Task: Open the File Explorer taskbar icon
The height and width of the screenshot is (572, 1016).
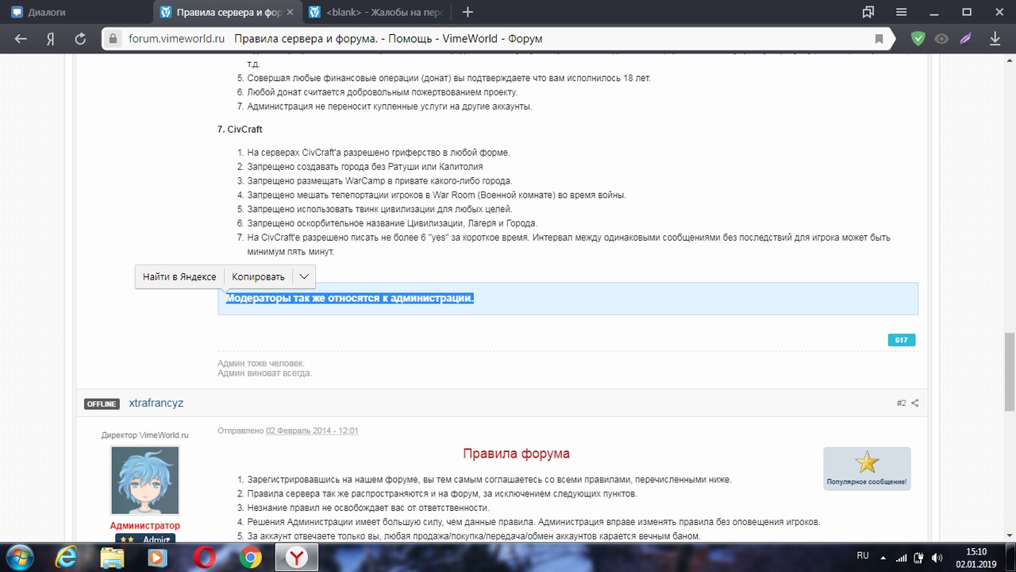Action: click(112, 558)
